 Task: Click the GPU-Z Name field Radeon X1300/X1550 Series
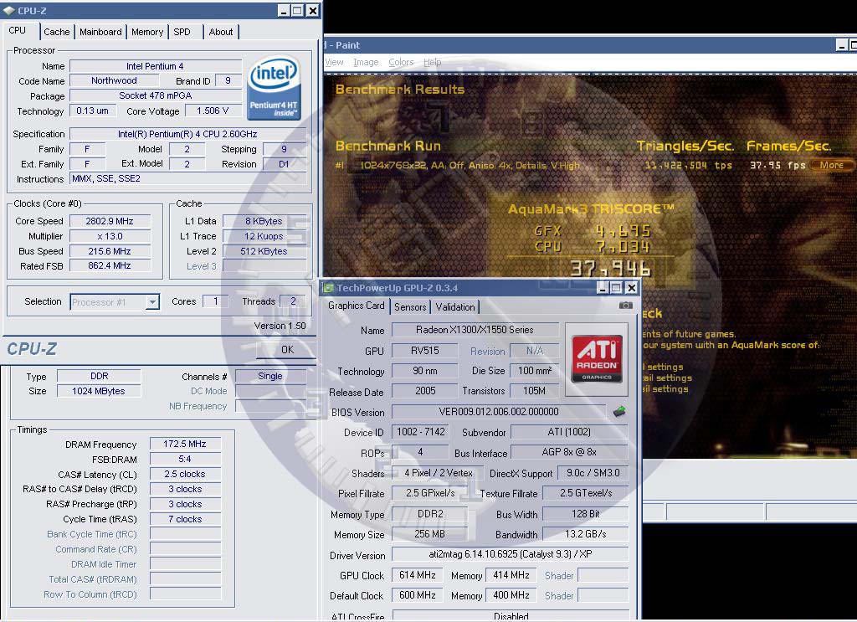tap(475, 330)
